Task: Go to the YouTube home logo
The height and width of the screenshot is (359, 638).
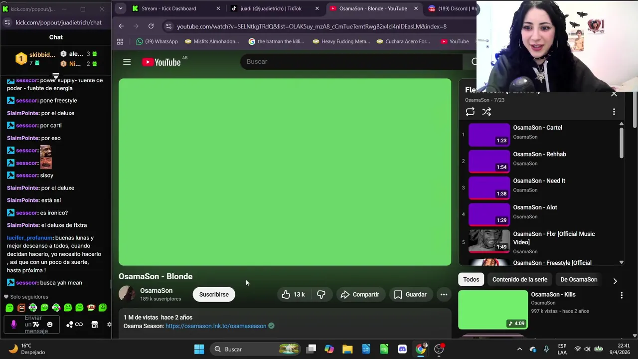Action: click(161, 62)
